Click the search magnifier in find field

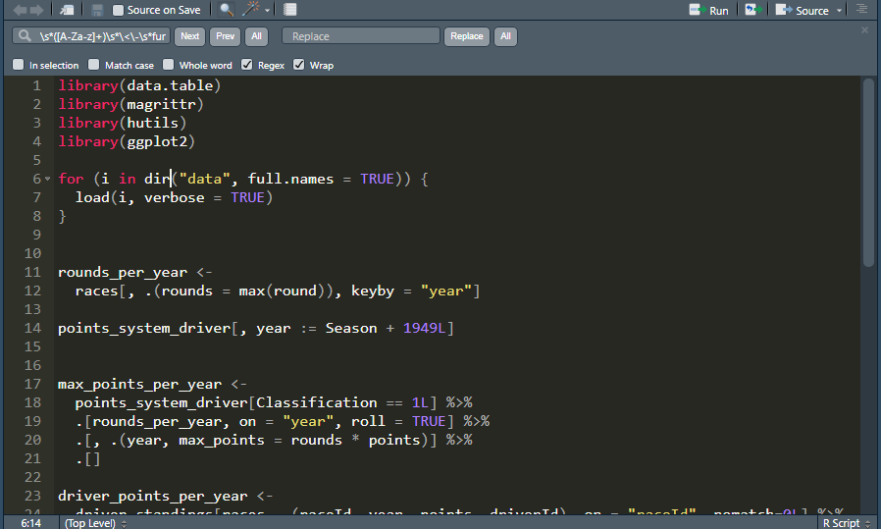[x=25, y=36]
